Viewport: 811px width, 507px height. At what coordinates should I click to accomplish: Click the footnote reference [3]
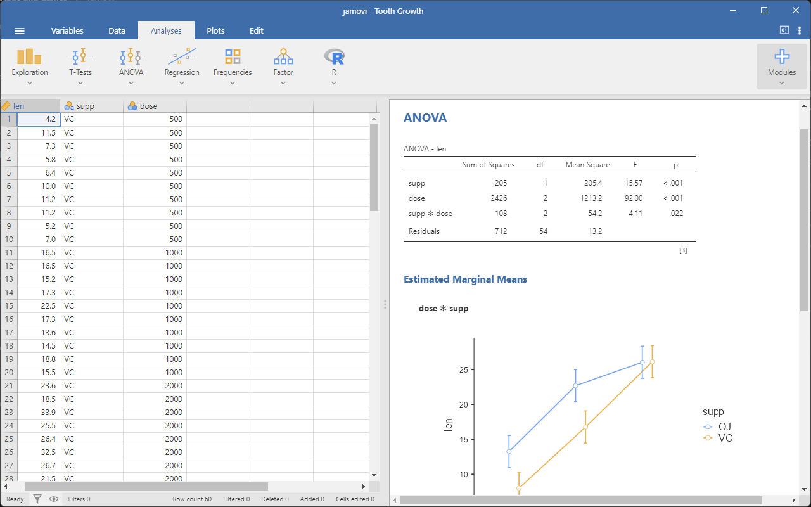coord(683,250)
